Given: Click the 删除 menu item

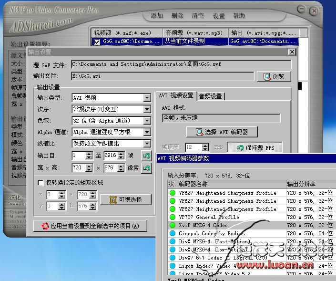Looking at the screenshot, I should tap(177, 16).
